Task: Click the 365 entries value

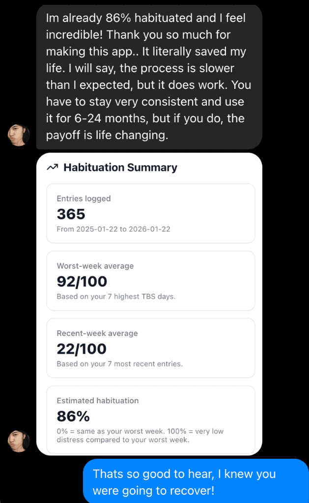Action: point(71,214)
